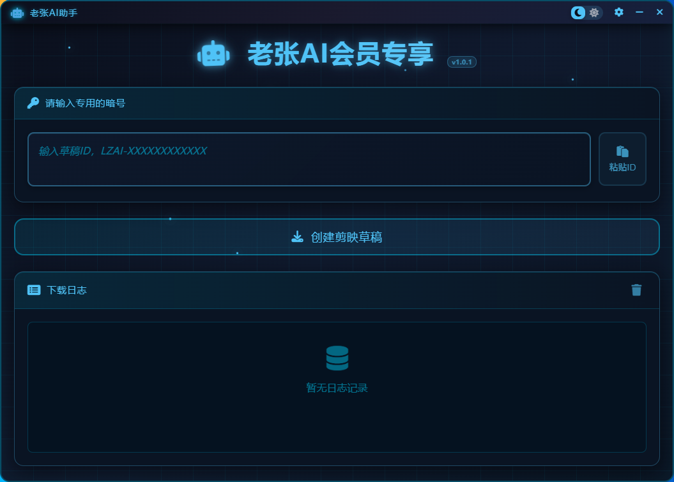Click the 创建剪映草稿 button
Image resolution: width=674 pixels, height=482 pixels.
point(337,237)
